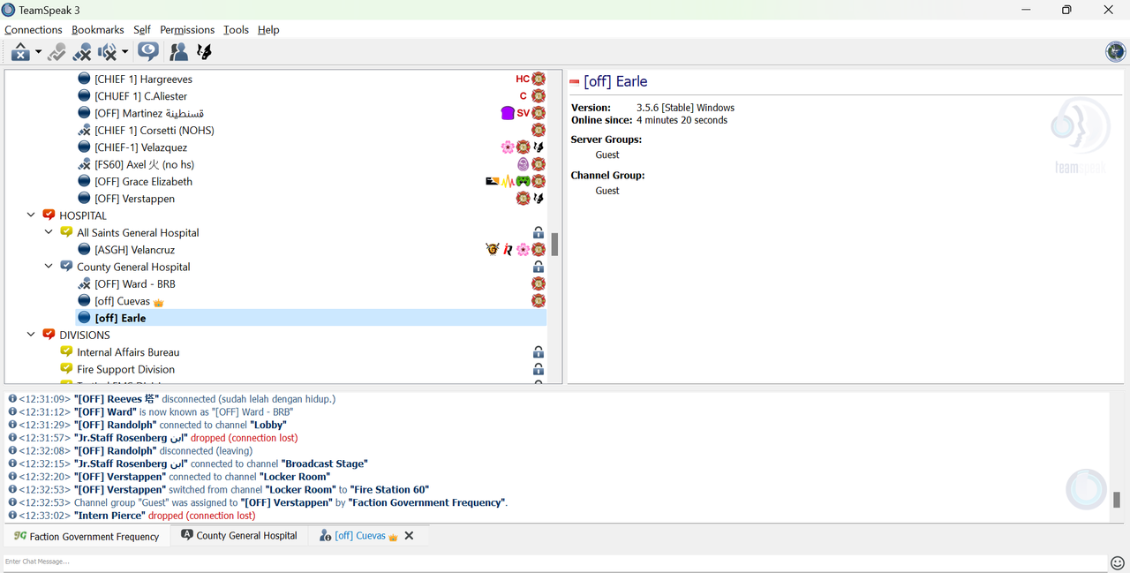Click the crown icon next to Cuevas in tree

(x=159, y=302)
